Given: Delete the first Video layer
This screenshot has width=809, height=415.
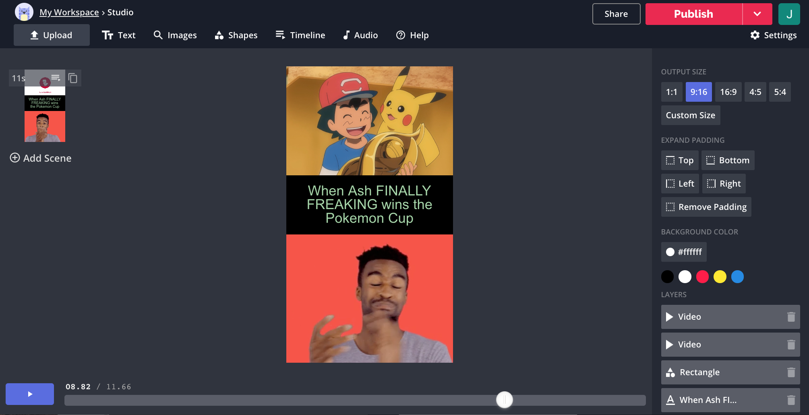Looking at the screenshot, I should click(791, 317).
